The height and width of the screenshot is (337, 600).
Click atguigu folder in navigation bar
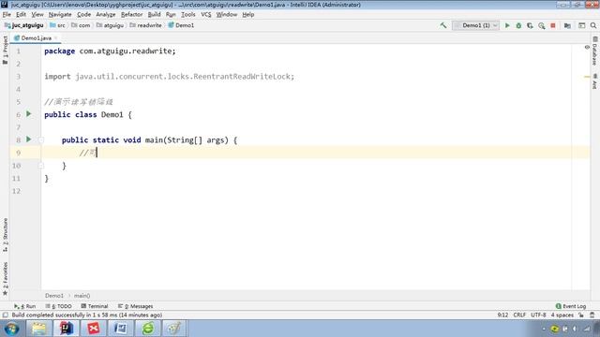111,25
